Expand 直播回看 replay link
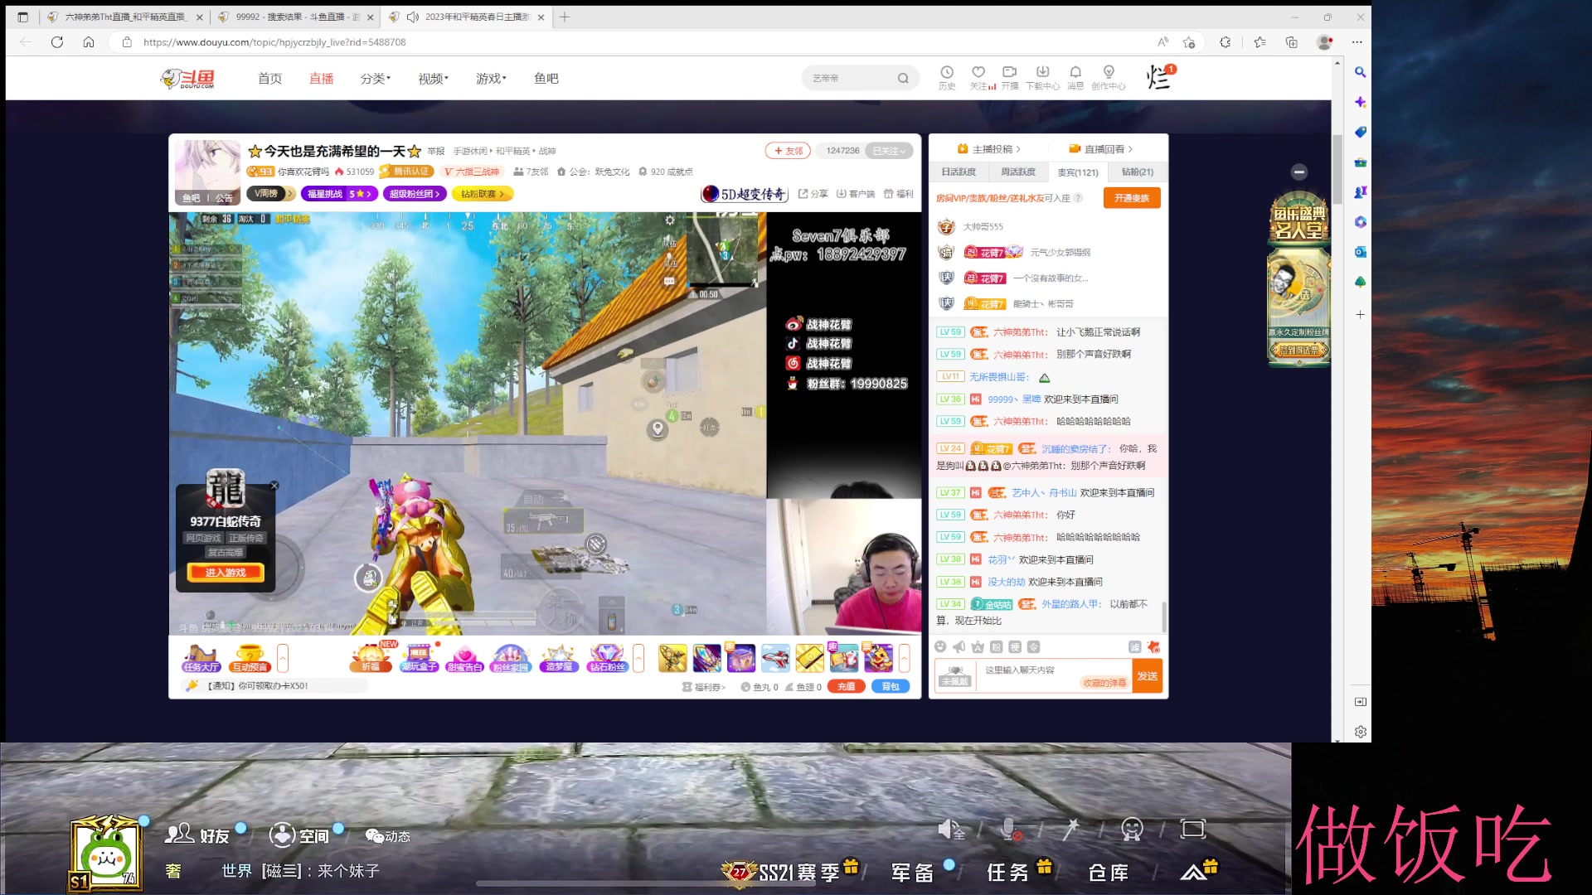 [x=1101, y=149]
